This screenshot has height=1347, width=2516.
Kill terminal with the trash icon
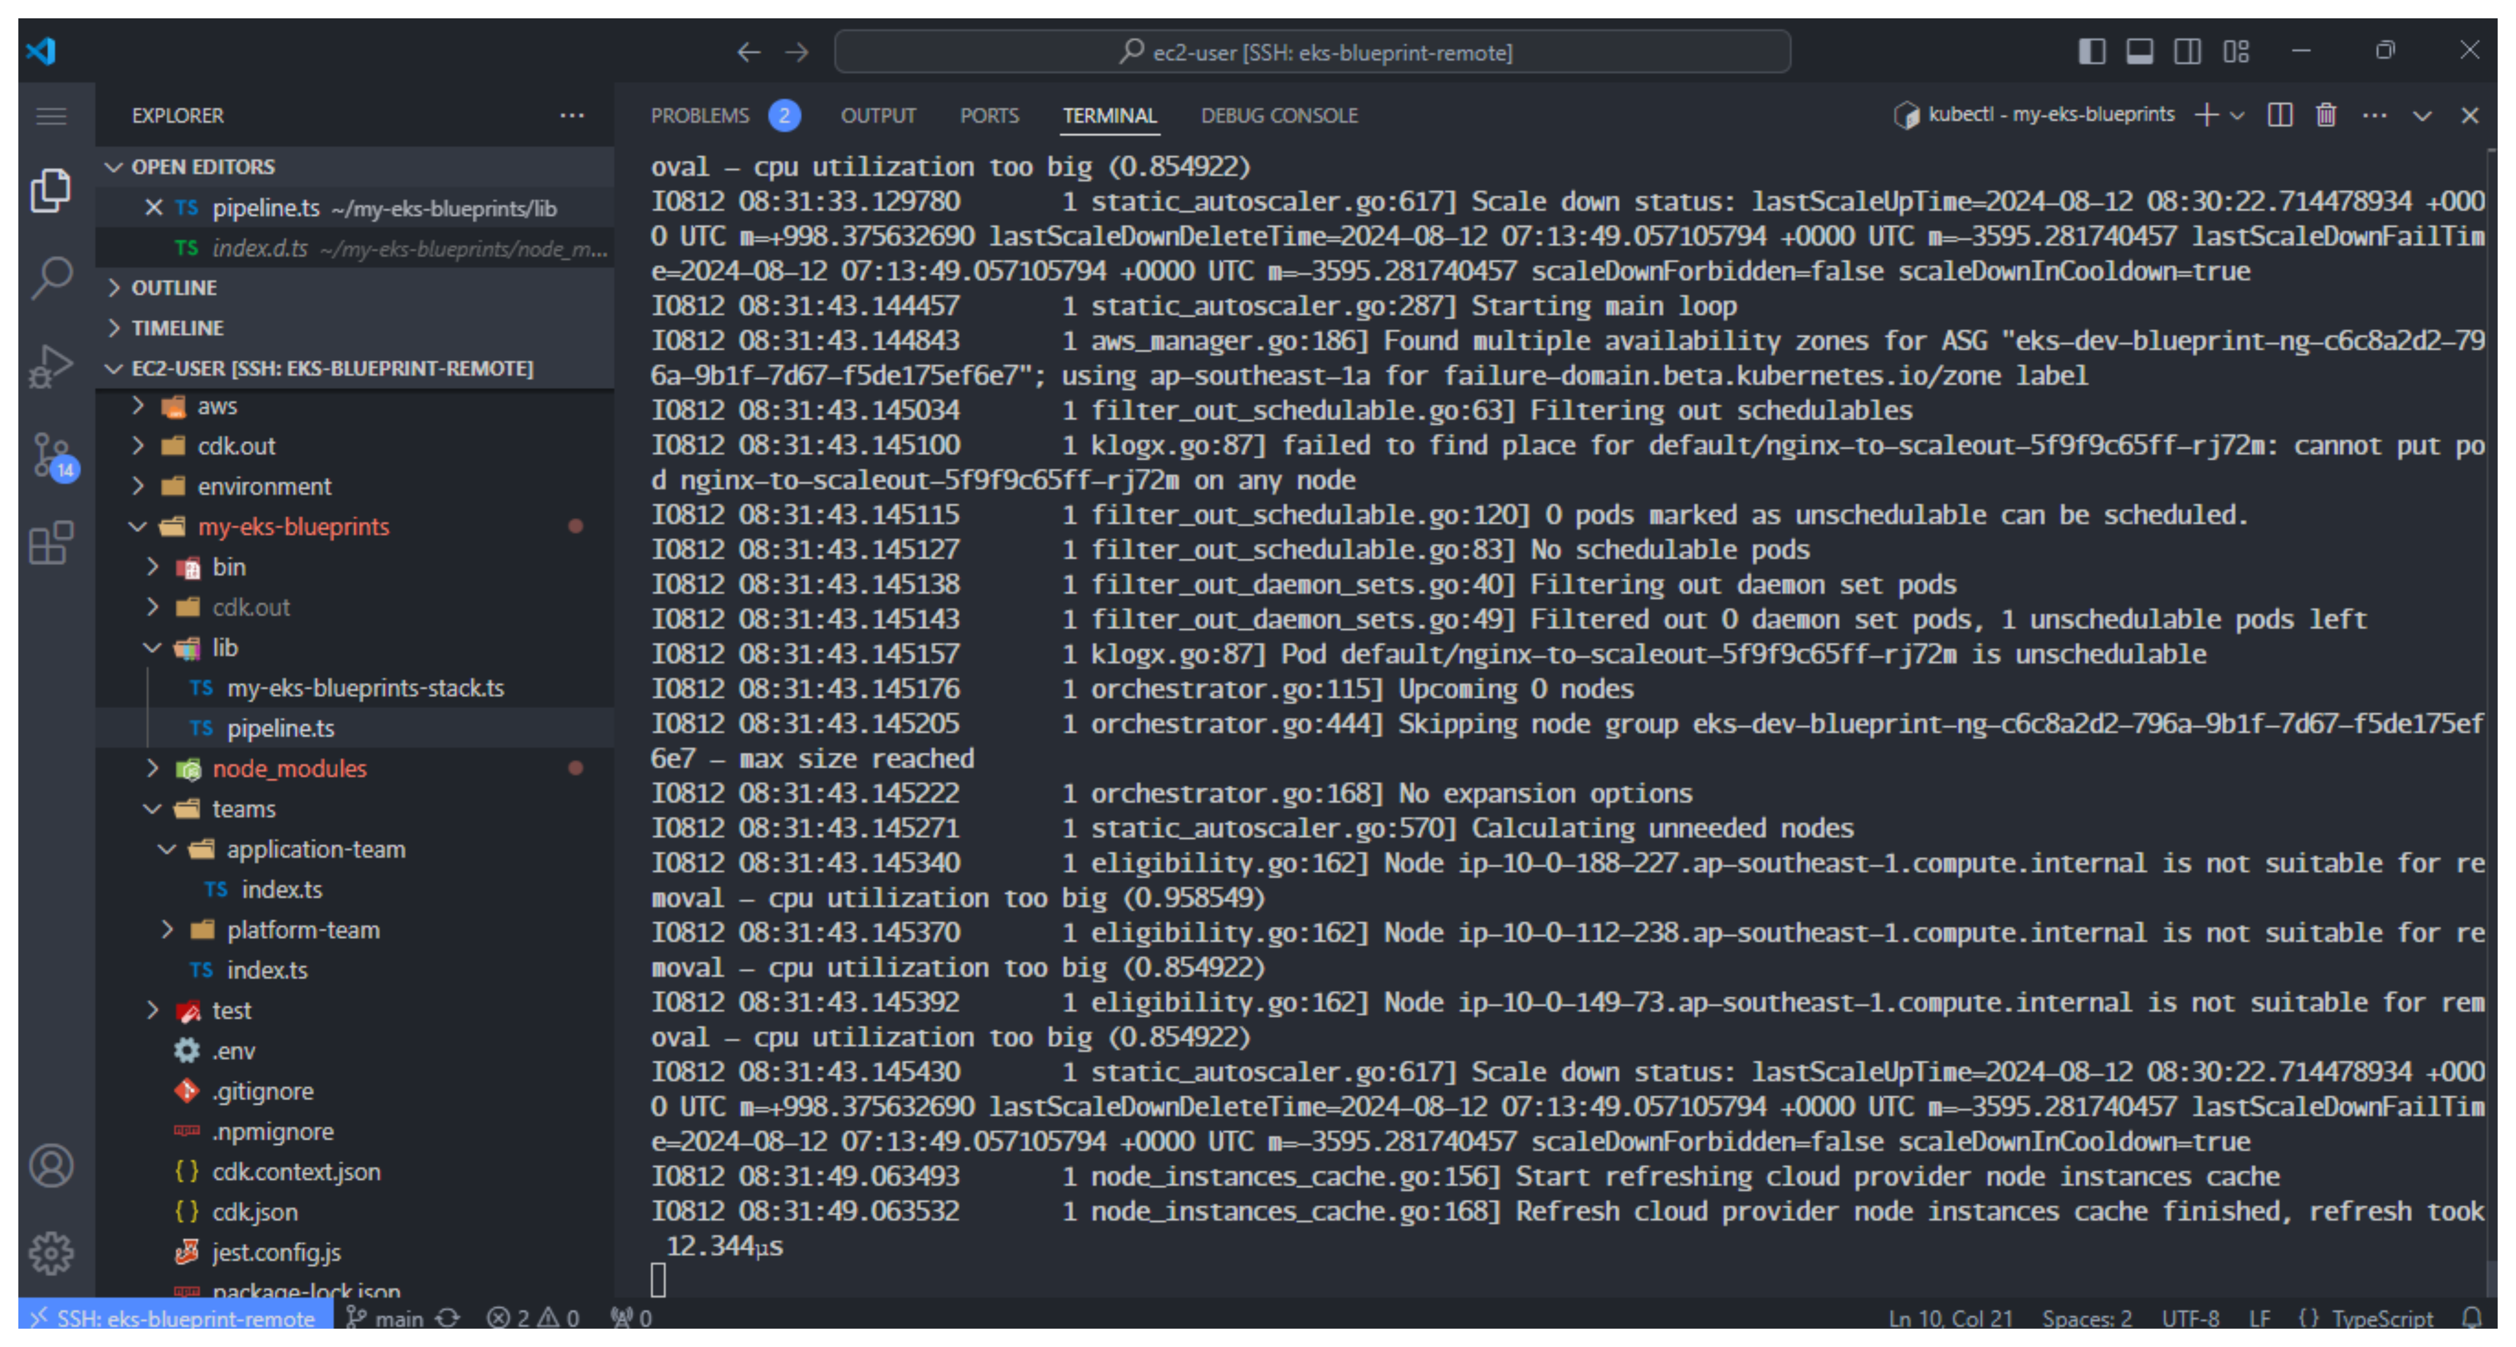(x=2326, y=115)
